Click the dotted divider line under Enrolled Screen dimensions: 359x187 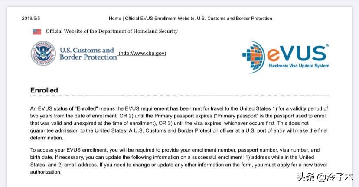click(x=179, y=95)
